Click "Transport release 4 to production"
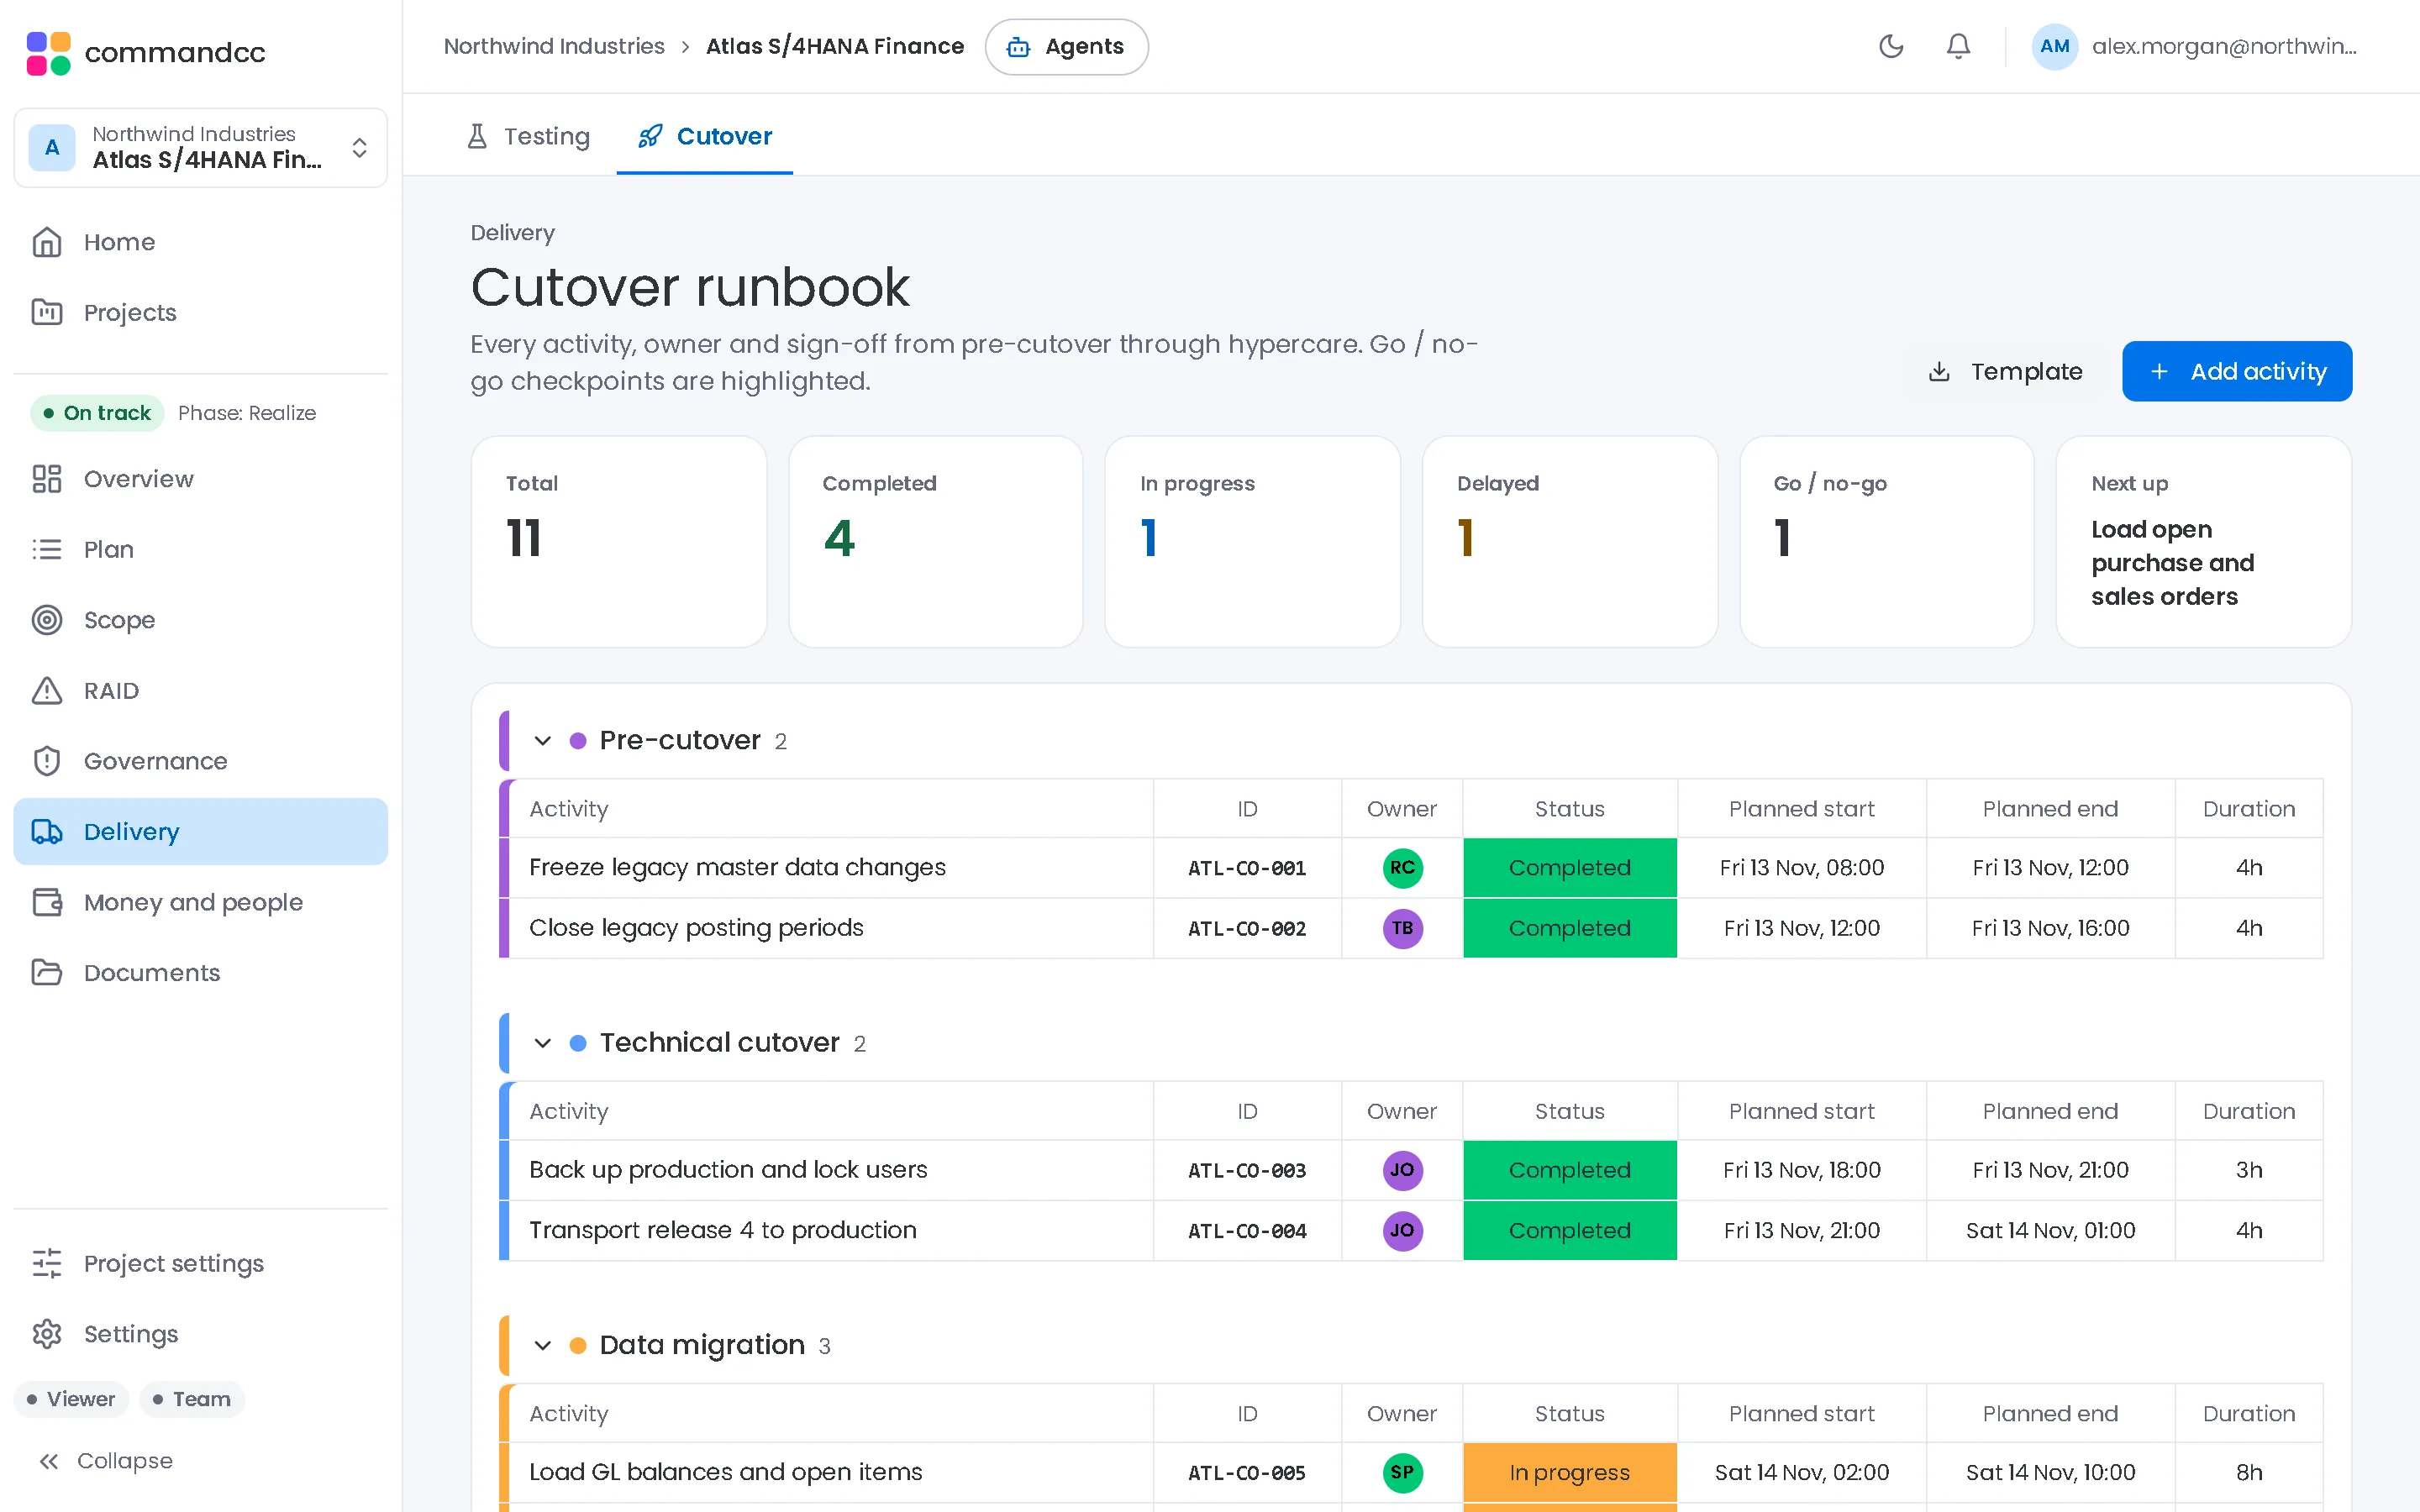2420x1512 pixels. (722, 1230)
